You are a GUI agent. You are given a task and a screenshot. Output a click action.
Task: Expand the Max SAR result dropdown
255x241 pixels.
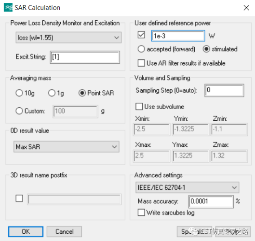67,147
